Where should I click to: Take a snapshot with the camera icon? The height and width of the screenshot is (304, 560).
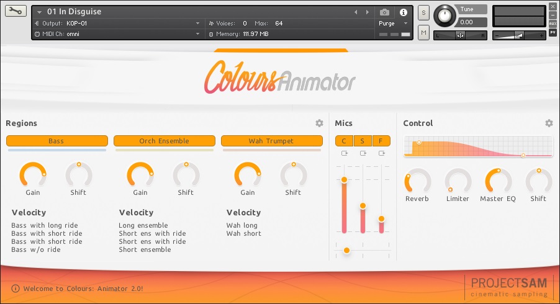pyautogui.click(x=384, y=12)
